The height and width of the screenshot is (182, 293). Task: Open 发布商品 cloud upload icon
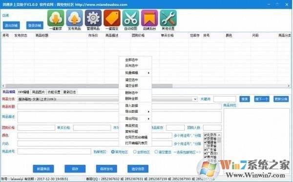pos(74,18)
